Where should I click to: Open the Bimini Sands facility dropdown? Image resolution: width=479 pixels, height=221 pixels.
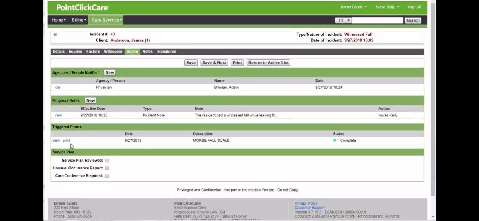coord(354,7)
